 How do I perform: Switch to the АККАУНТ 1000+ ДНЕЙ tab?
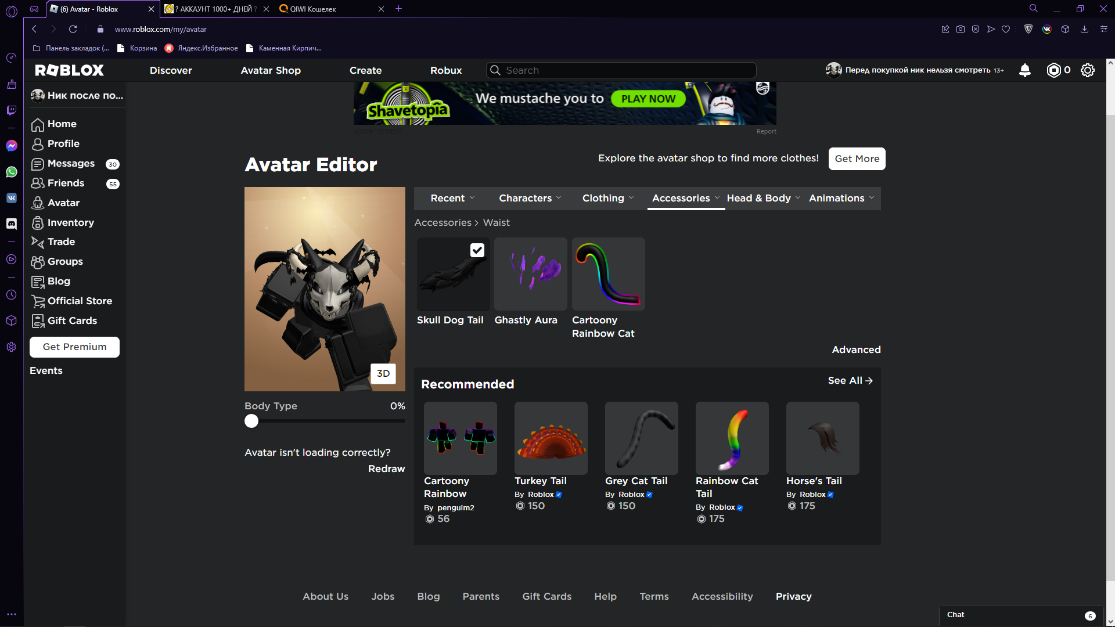click(x=216, y=9)
